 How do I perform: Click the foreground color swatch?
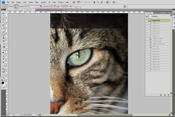3,83
